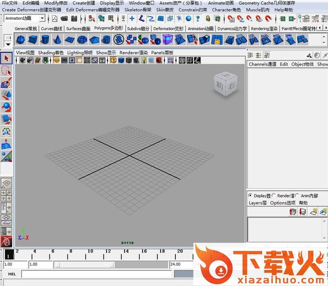Click the playback range slider bar

click(x=111, y=265)
